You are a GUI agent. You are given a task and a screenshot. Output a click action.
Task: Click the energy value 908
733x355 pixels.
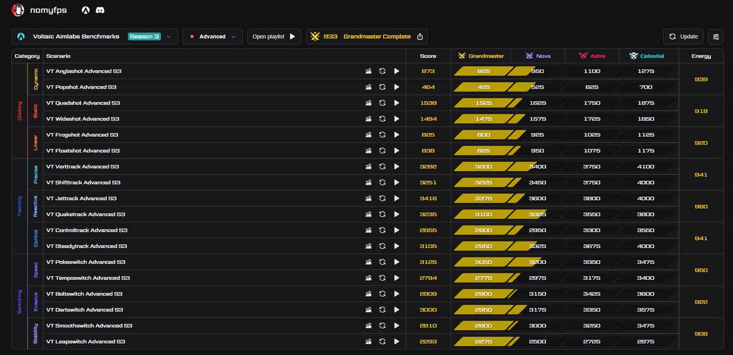click(x=701, y=334)
